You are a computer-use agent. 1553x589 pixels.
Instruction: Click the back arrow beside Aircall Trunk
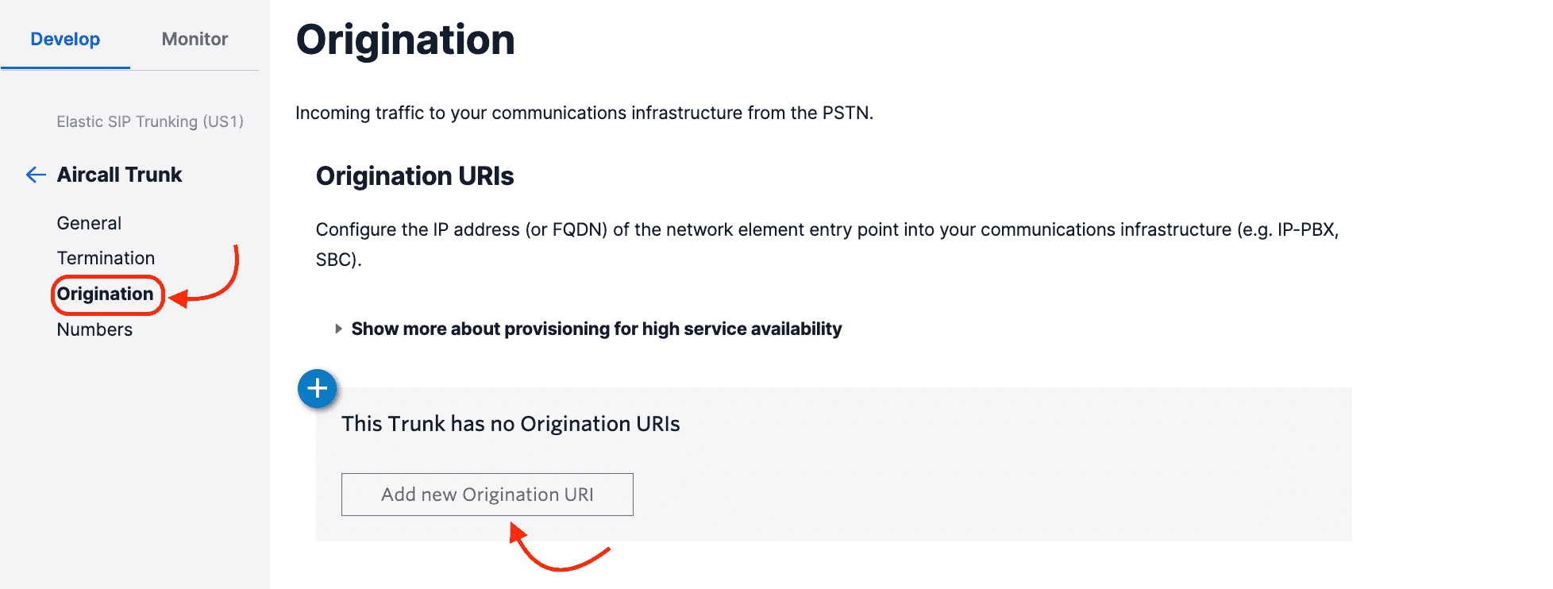36,175
